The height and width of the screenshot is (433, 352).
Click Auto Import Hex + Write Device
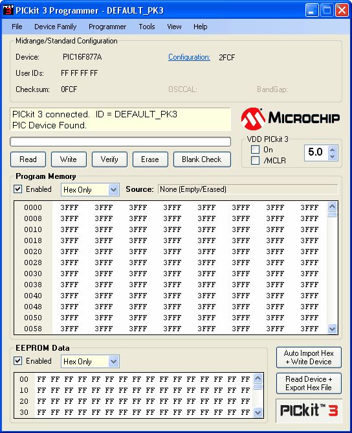[309, 357]
